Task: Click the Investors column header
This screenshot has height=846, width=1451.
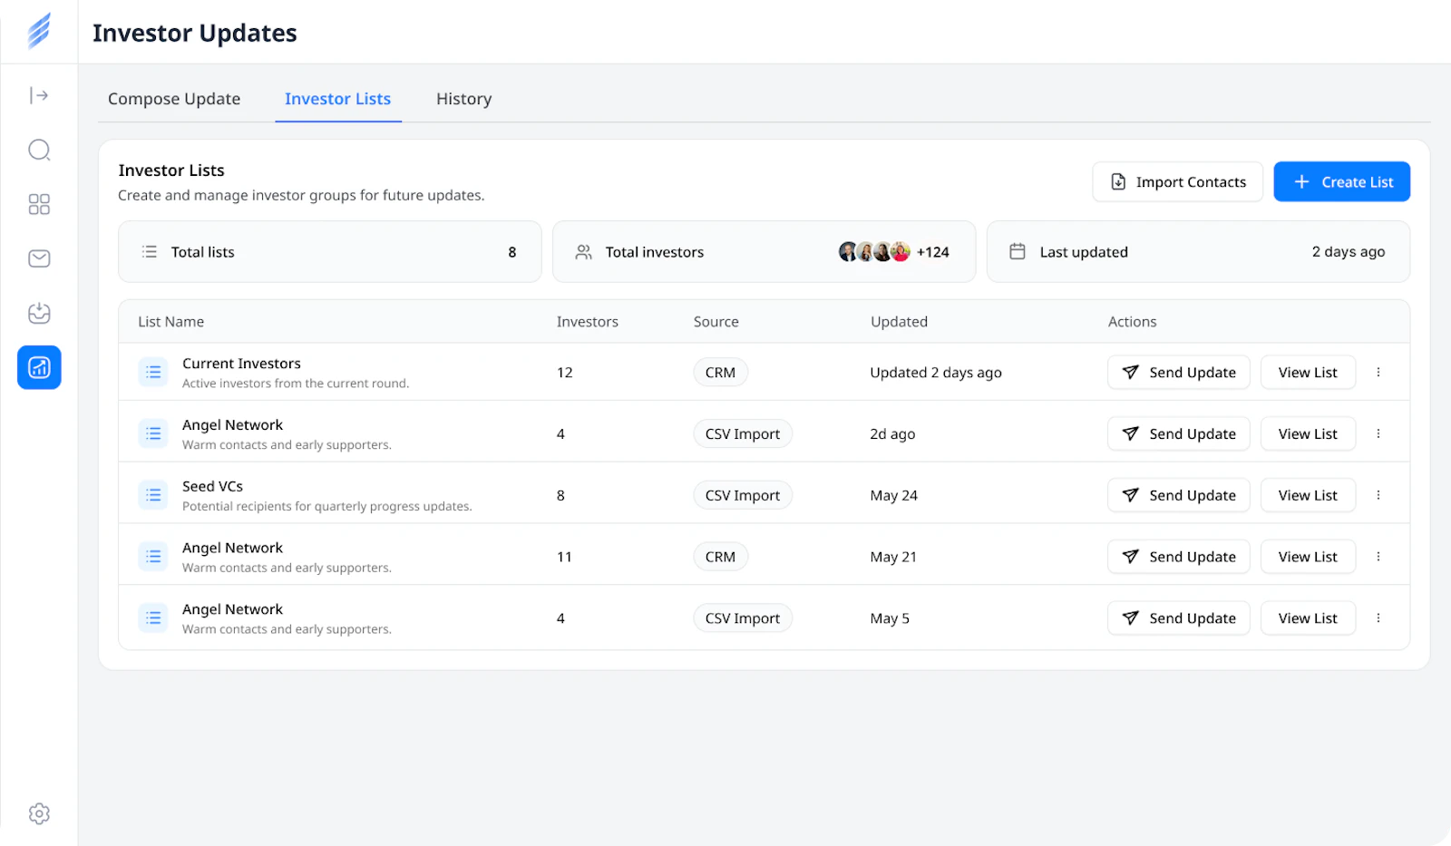Action: 587,322
